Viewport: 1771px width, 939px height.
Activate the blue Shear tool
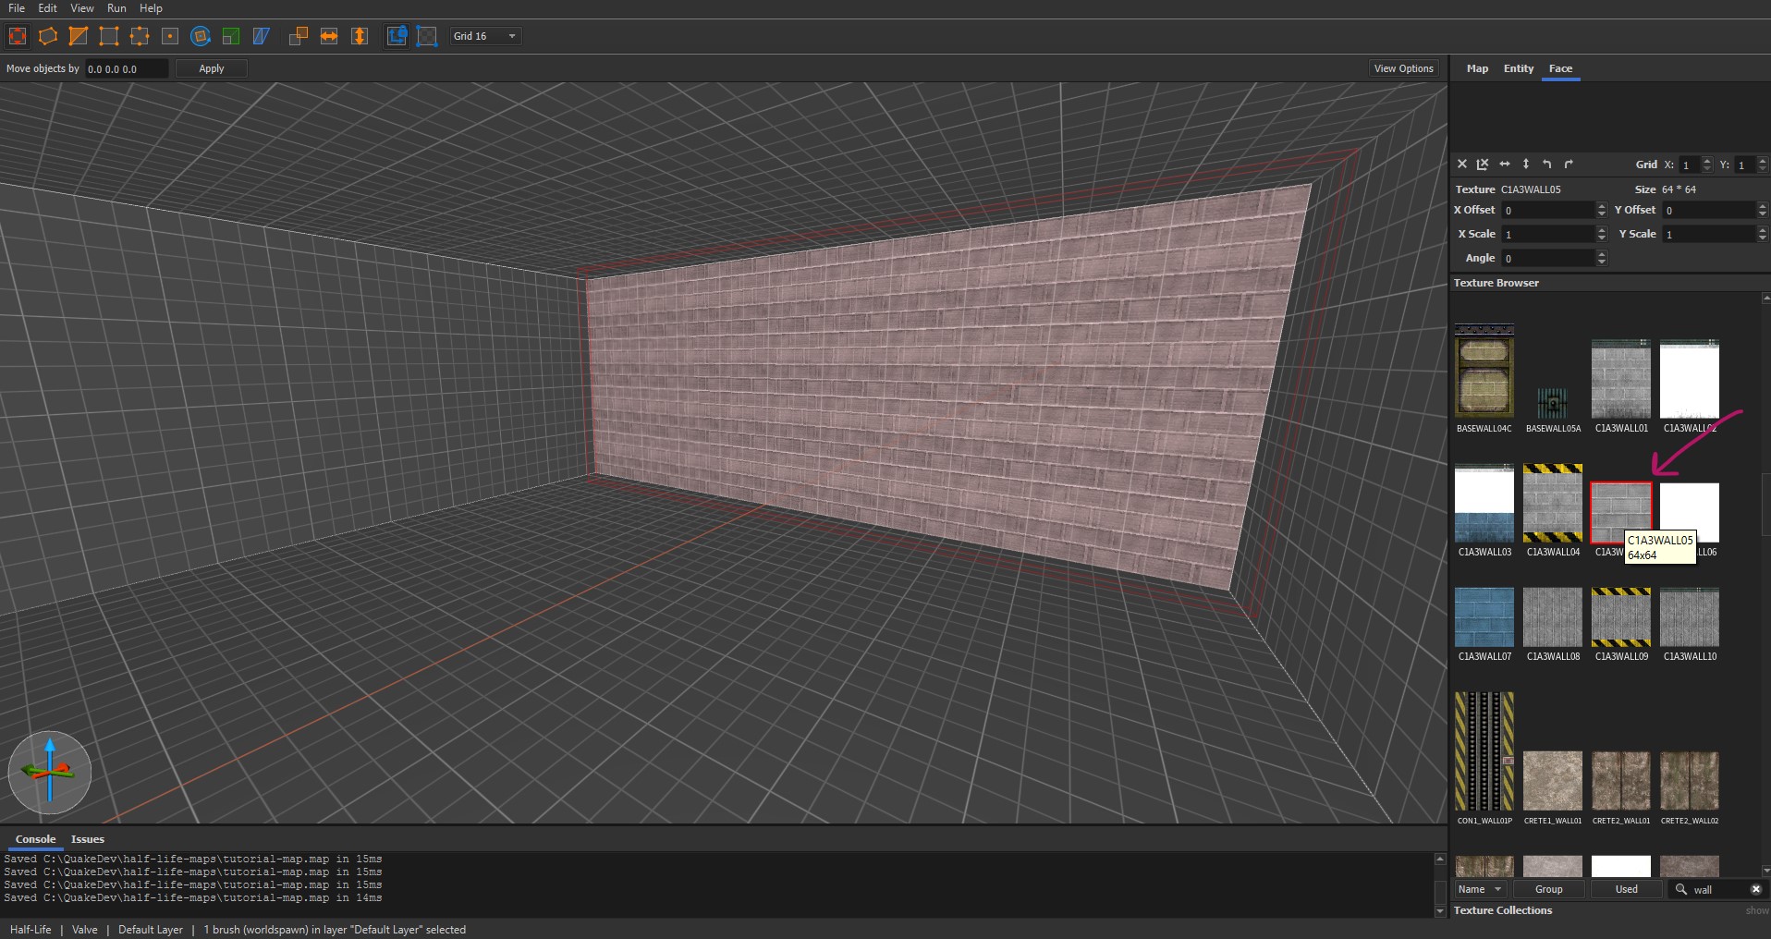point(262,36)
